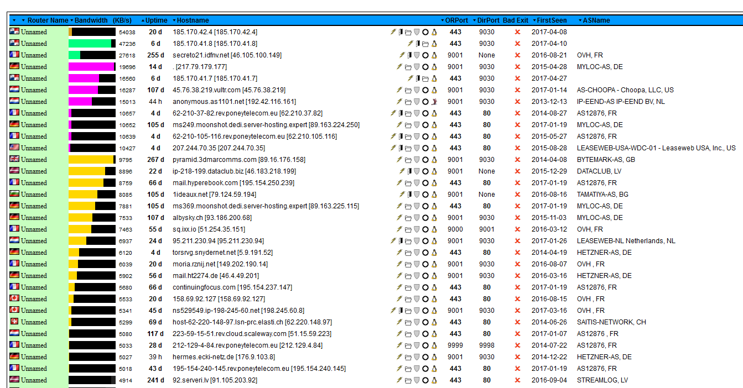This screenshot has height=388, width=743.
Task: Click the hostname continuingfocus.com
Action: tap(204, 287)
